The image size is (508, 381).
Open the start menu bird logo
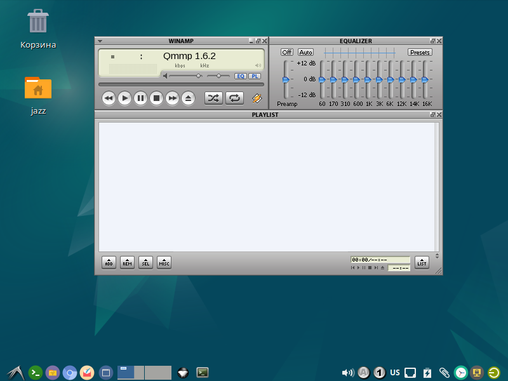coord(16,373)
